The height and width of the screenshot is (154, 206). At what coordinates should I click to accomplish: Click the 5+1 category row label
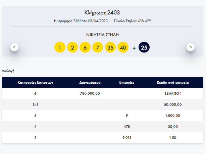[x=35, y=104]
